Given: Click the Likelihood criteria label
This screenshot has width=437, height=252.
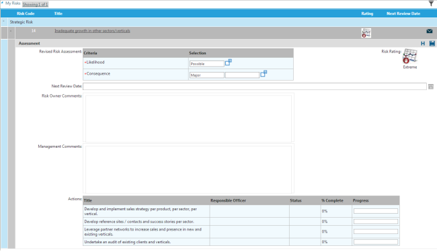Looking at the screenshot, I should pyautogui.click(x=95, y=62).
